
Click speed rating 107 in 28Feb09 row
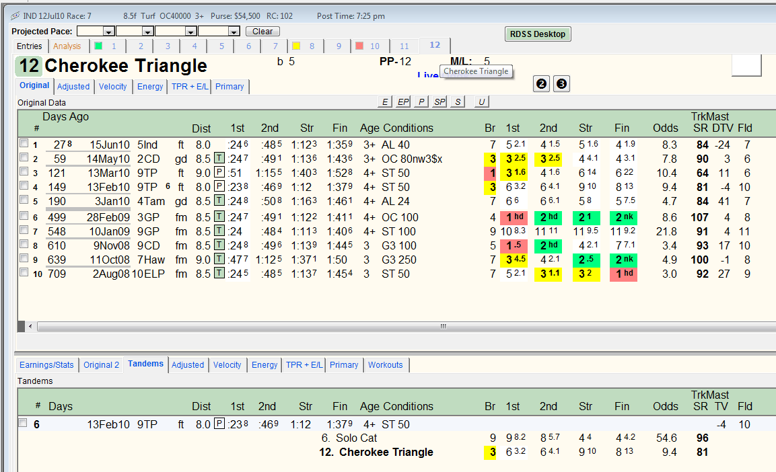pyautogui.click(x=700, y=217)
